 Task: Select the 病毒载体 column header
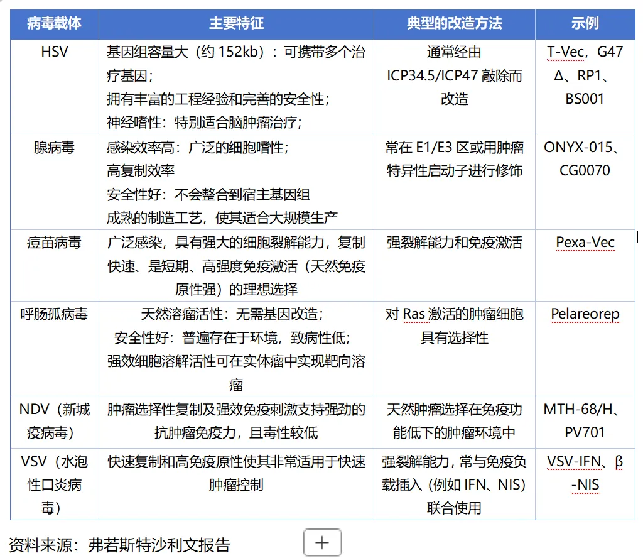pos(54,23)
